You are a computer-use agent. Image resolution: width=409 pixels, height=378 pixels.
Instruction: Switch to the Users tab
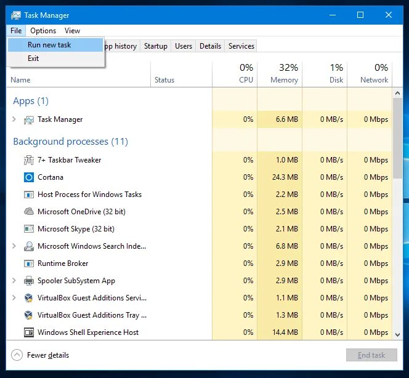click(184, 46)
